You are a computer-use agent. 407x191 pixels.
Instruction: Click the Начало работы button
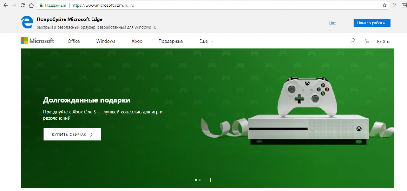372,23
